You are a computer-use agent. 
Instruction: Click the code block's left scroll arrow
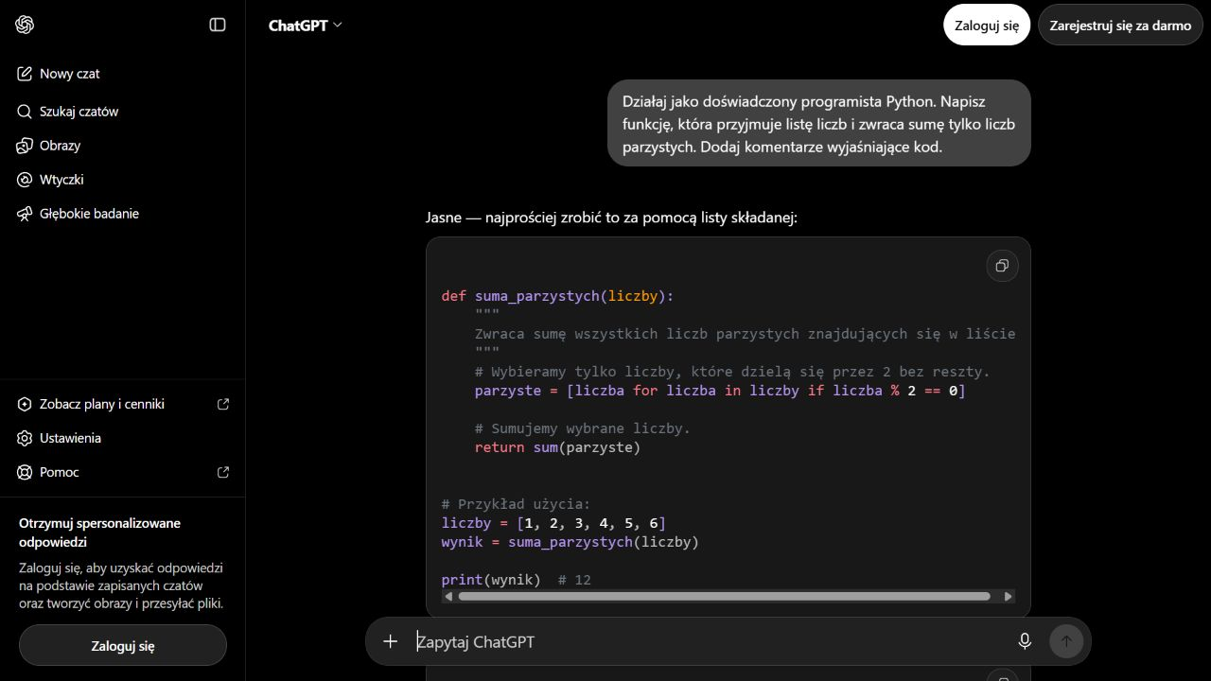click(448, 596)
